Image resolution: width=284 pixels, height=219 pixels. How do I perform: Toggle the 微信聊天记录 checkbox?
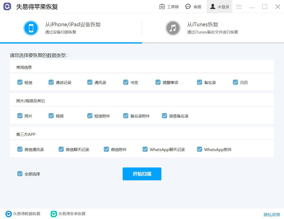(x=61, y=149)
